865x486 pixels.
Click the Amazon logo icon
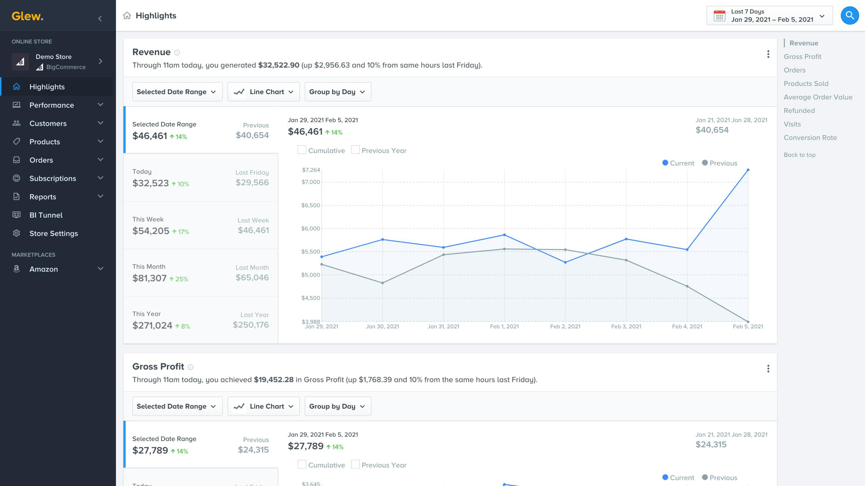[16, 269]
